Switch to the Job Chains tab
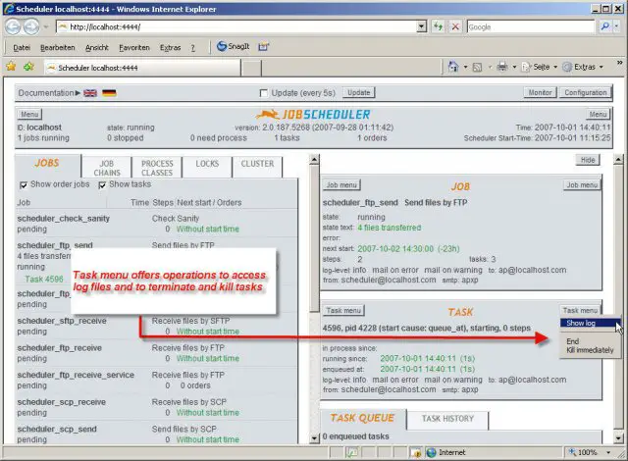 [x=107, y=168]
